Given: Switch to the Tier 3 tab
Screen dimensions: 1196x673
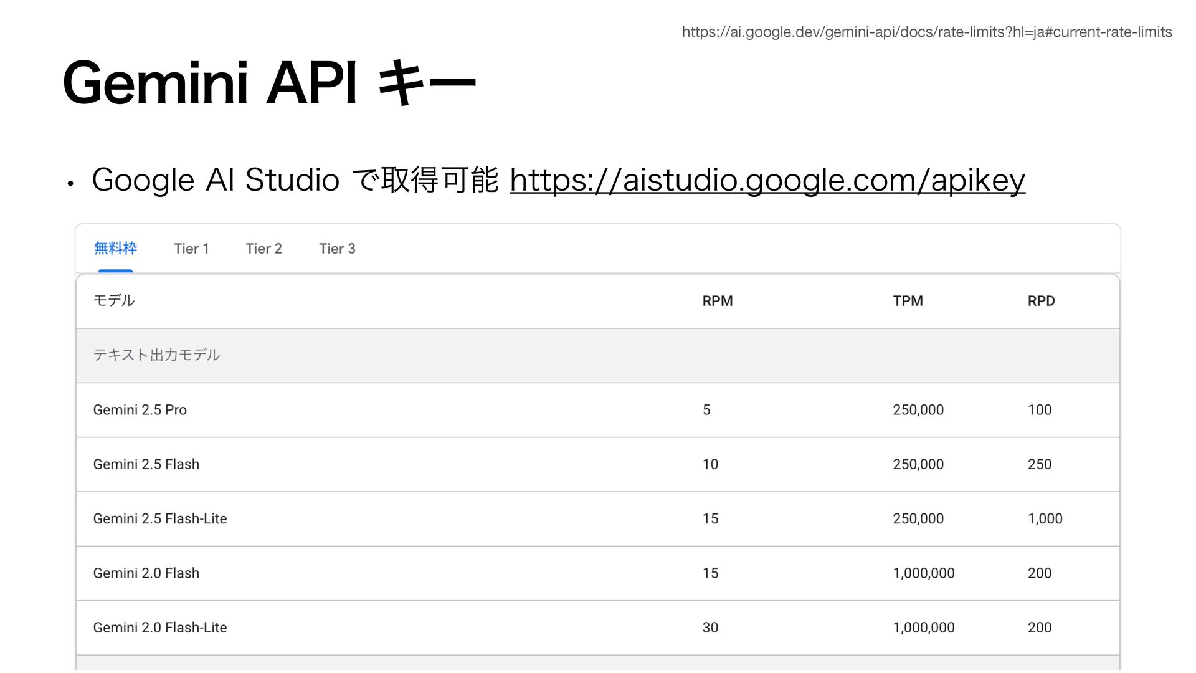Looking at the screenshot, I should (x=337, y=249).
